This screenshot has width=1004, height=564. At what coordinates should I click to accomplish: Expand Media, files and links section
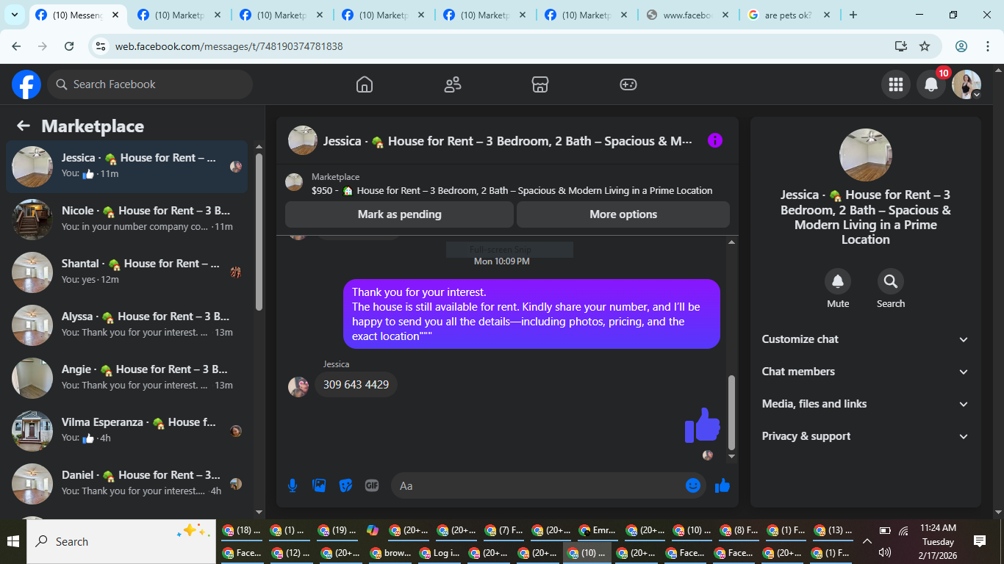click(866, 404)
